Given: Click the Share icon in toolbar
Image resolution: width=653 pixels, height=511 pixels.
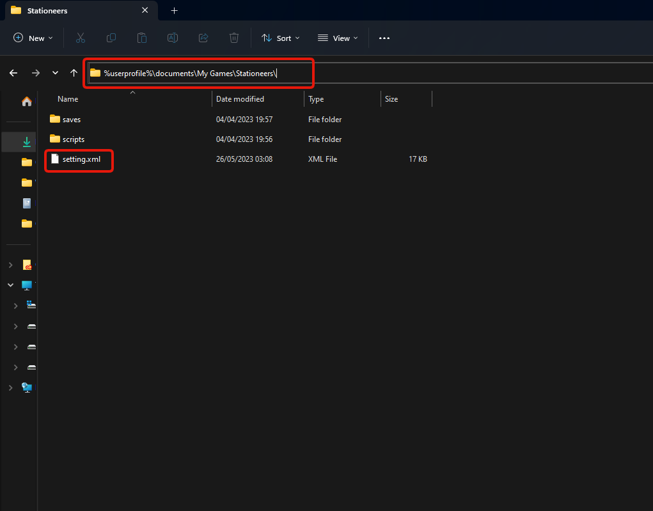Looking at the screenshot, I should point(203,38).
